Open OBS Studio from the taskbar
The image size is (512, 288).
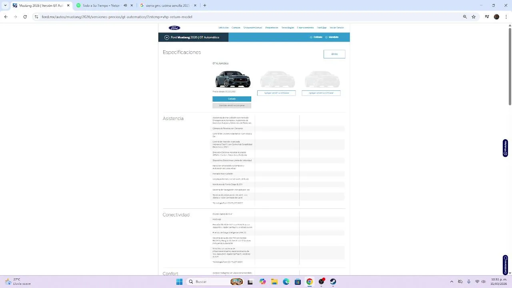pos(321,282)
